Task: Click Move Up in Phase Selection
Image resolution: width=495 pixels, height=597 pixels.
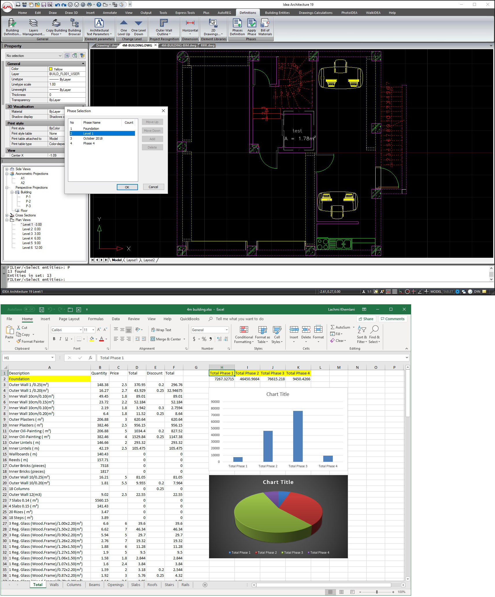Action: pos(152,122)
